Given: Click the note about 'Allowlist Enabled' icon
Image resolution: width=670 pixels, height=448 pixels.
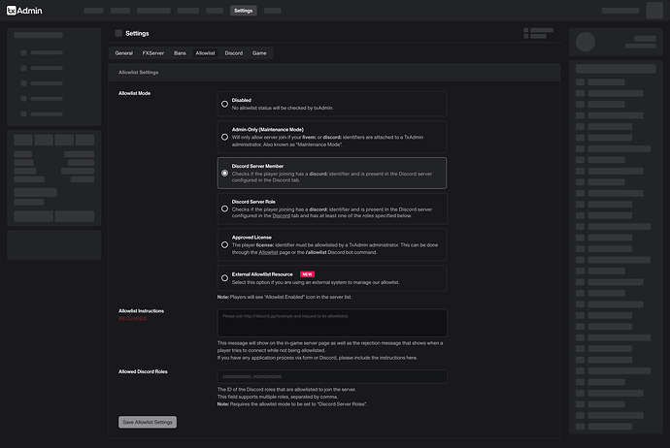Looking at the screenshot, I should [x=285, y=297].
